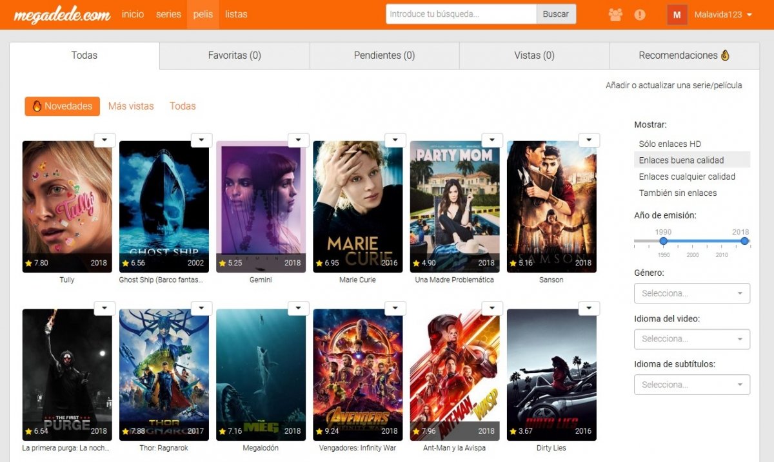Select También sin enlaces option

pyautogui.click(x=692, y=193)
